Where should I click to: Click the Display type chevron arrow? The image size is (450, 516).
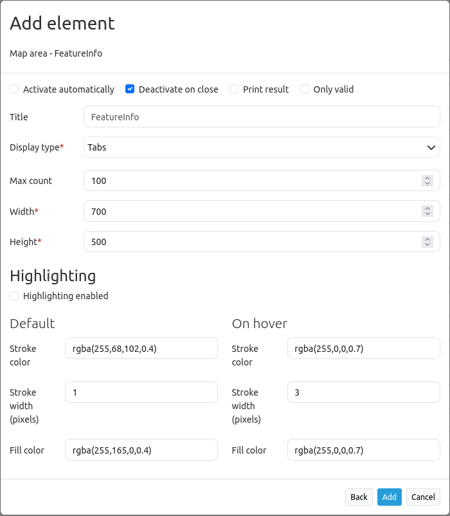tap(431, 147)
